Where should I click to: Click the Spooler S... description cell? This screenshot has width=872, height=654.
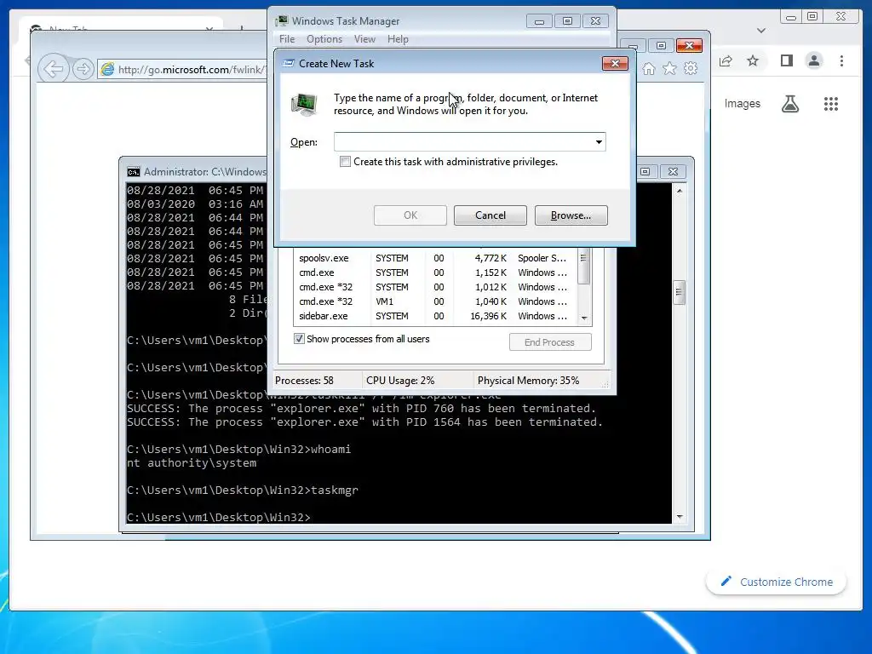pyautogui.click(x=542, y=258)
